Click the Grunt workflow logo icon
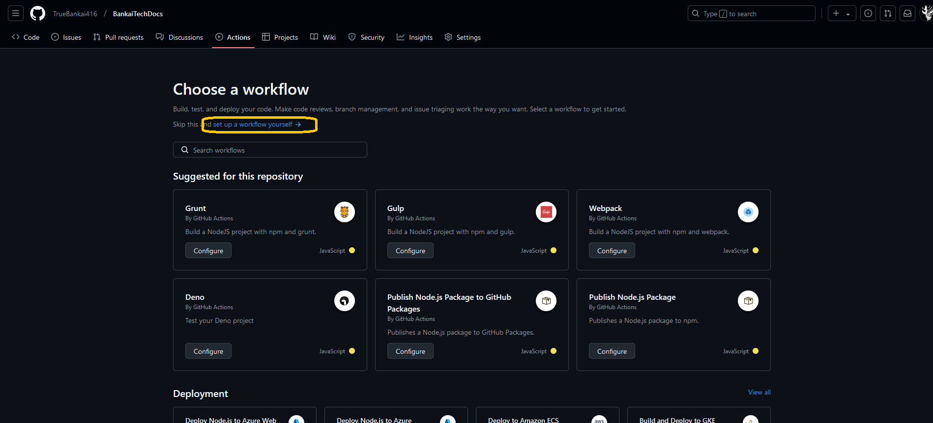 tap(344, 212)
